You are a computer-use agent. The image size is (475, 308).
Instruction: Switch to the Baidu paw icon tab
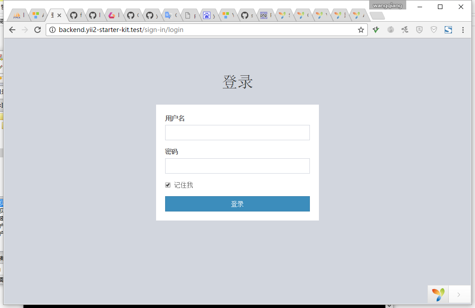(x=209, y=15)
